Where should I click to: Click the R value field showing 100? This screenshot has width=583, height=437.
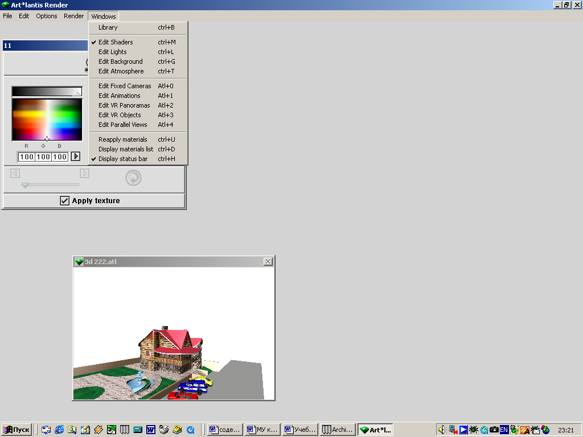(x=27, y=157)
